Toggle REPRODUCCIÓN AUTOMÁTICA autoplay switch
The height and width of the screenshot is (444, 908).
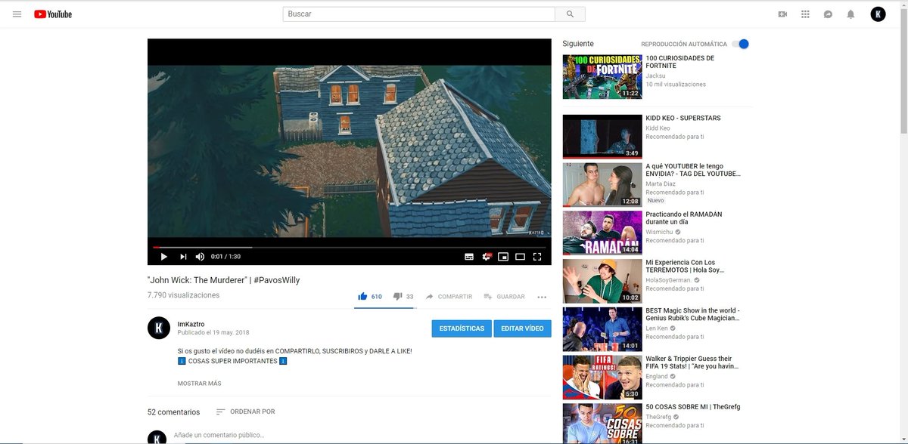(x=741, y=44)
